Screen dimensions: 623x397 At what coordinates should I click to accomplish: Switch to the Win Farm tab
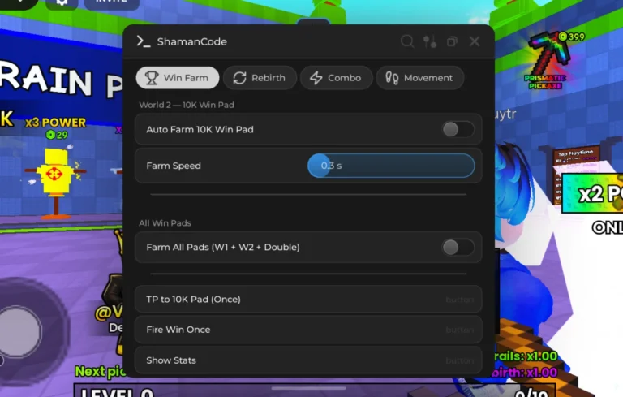point(177,78)
